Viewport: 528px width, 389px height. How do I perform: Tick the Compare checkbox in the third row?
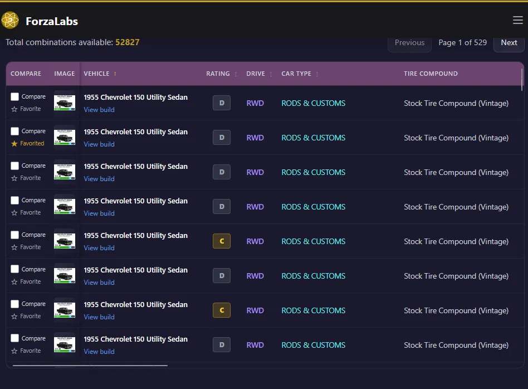tap(15, 166)
